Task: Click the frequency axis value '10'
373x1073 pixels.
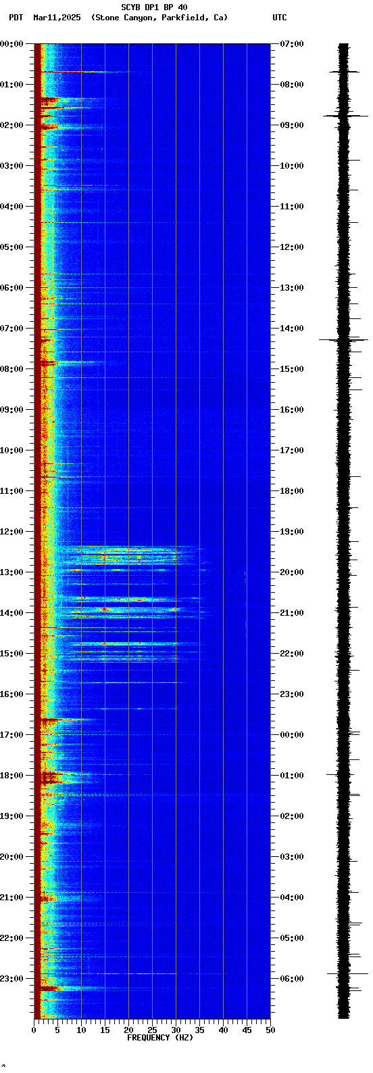Action: point(81,1030)
